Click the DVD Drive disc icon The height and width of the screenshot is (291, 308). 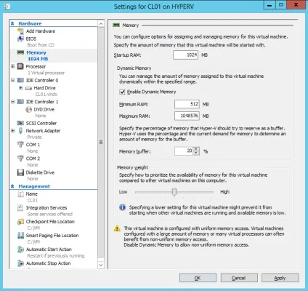28,110
